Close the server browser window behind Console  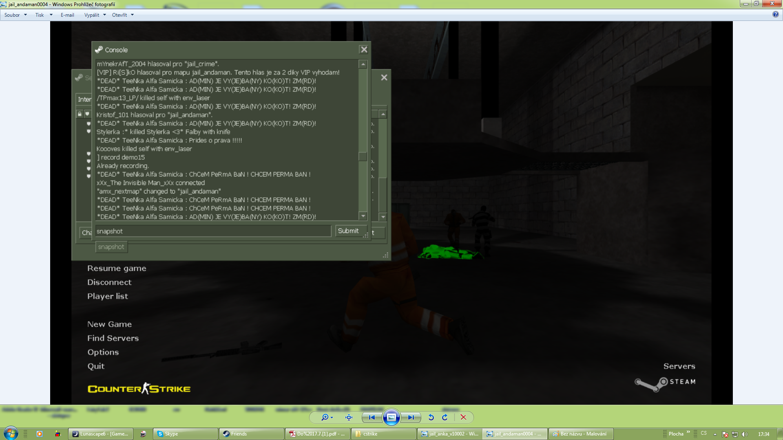point(384,77)
